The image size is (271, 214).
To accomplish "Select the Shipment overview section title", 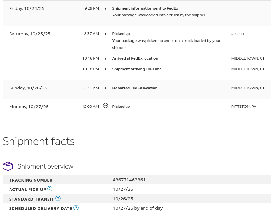I will pyautogui.click(x=45, y=166).
